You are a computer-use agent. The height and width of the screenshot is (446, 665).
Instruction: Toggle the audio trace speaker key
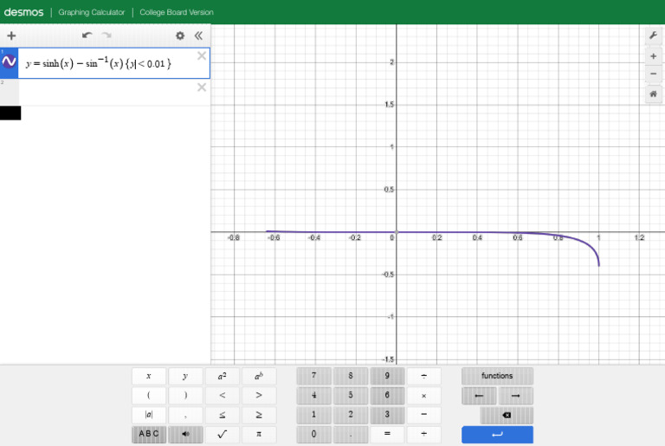185,434
